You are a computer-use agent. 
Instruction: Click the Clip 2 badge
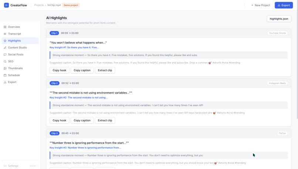click(55, 83)
